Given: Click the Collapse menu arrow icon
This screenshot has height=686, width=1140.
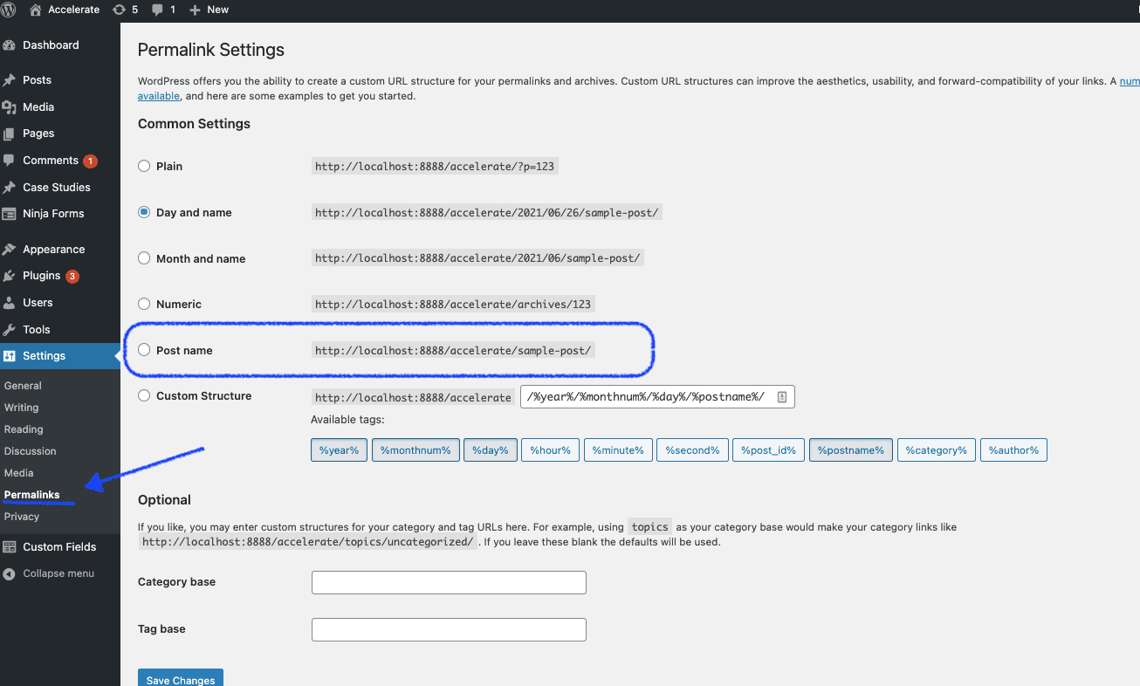Looking at the screenshot, I should click(x=10, y=574).
